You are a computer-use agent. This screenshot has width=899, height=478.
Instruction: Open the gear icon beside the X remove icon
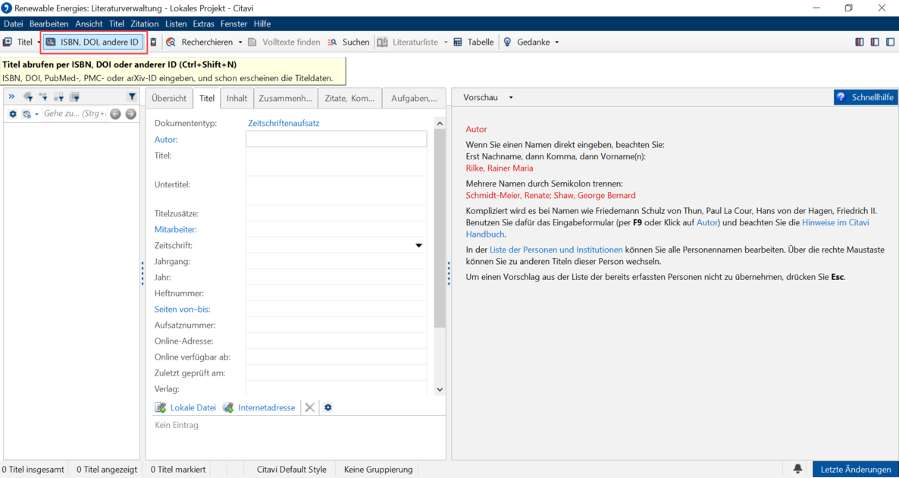[x=328, y=407]
